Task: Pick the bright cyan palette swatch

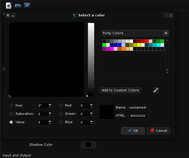Action: (158, 45)
